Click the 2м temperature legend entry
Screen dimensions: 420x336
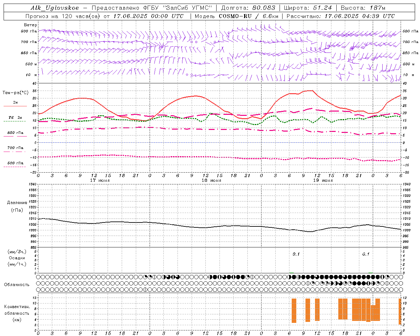pyautogui.click(x=15, y=102)
